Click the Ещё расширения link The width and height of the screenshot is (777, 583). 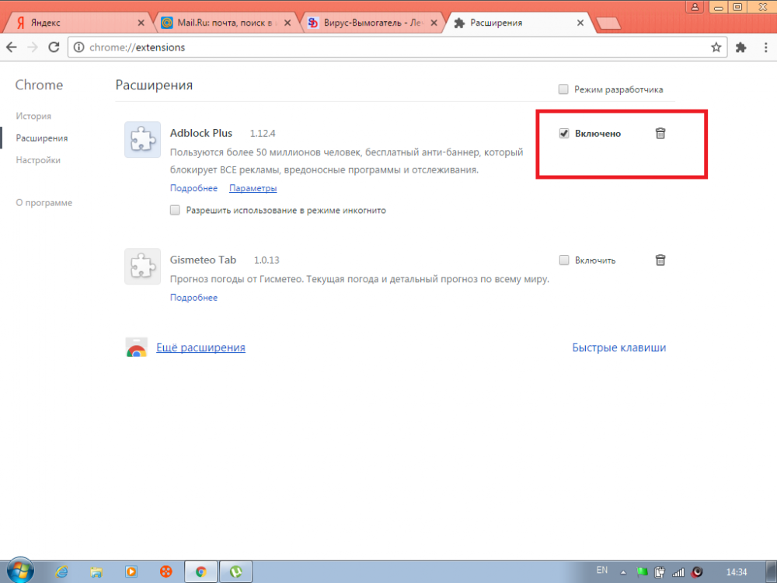click(x=200, y=347)
